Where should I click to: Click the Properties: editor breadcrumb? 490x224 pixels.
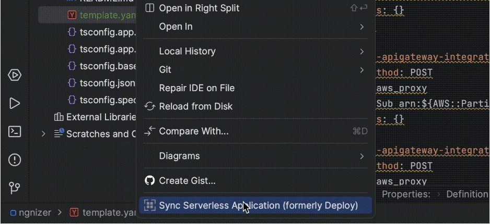click(x=406, y=194)
